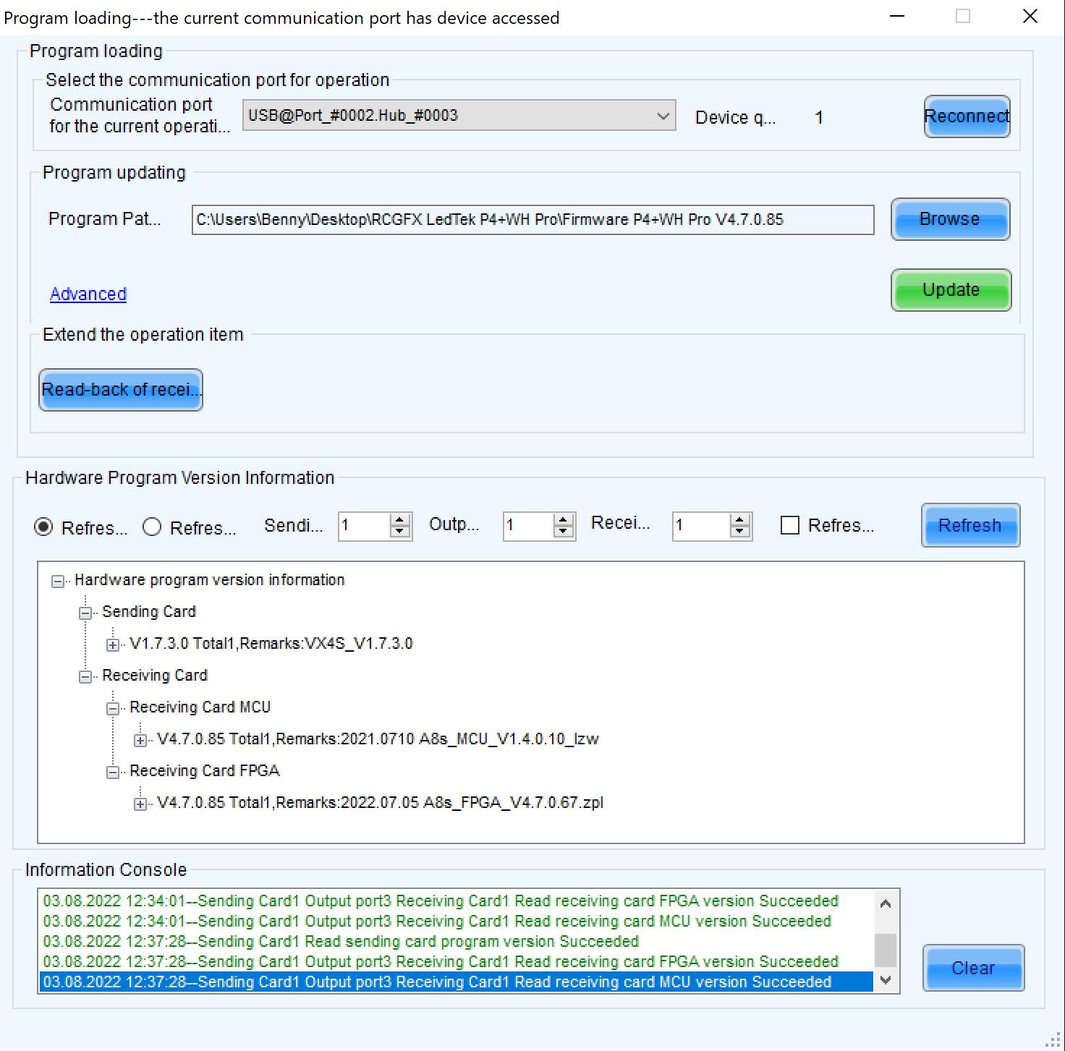The width and height of the screenshot is (1065, 1051).
Task: Expand the MCU V4.7.0.85 version entry
Action: pos(140,741)
